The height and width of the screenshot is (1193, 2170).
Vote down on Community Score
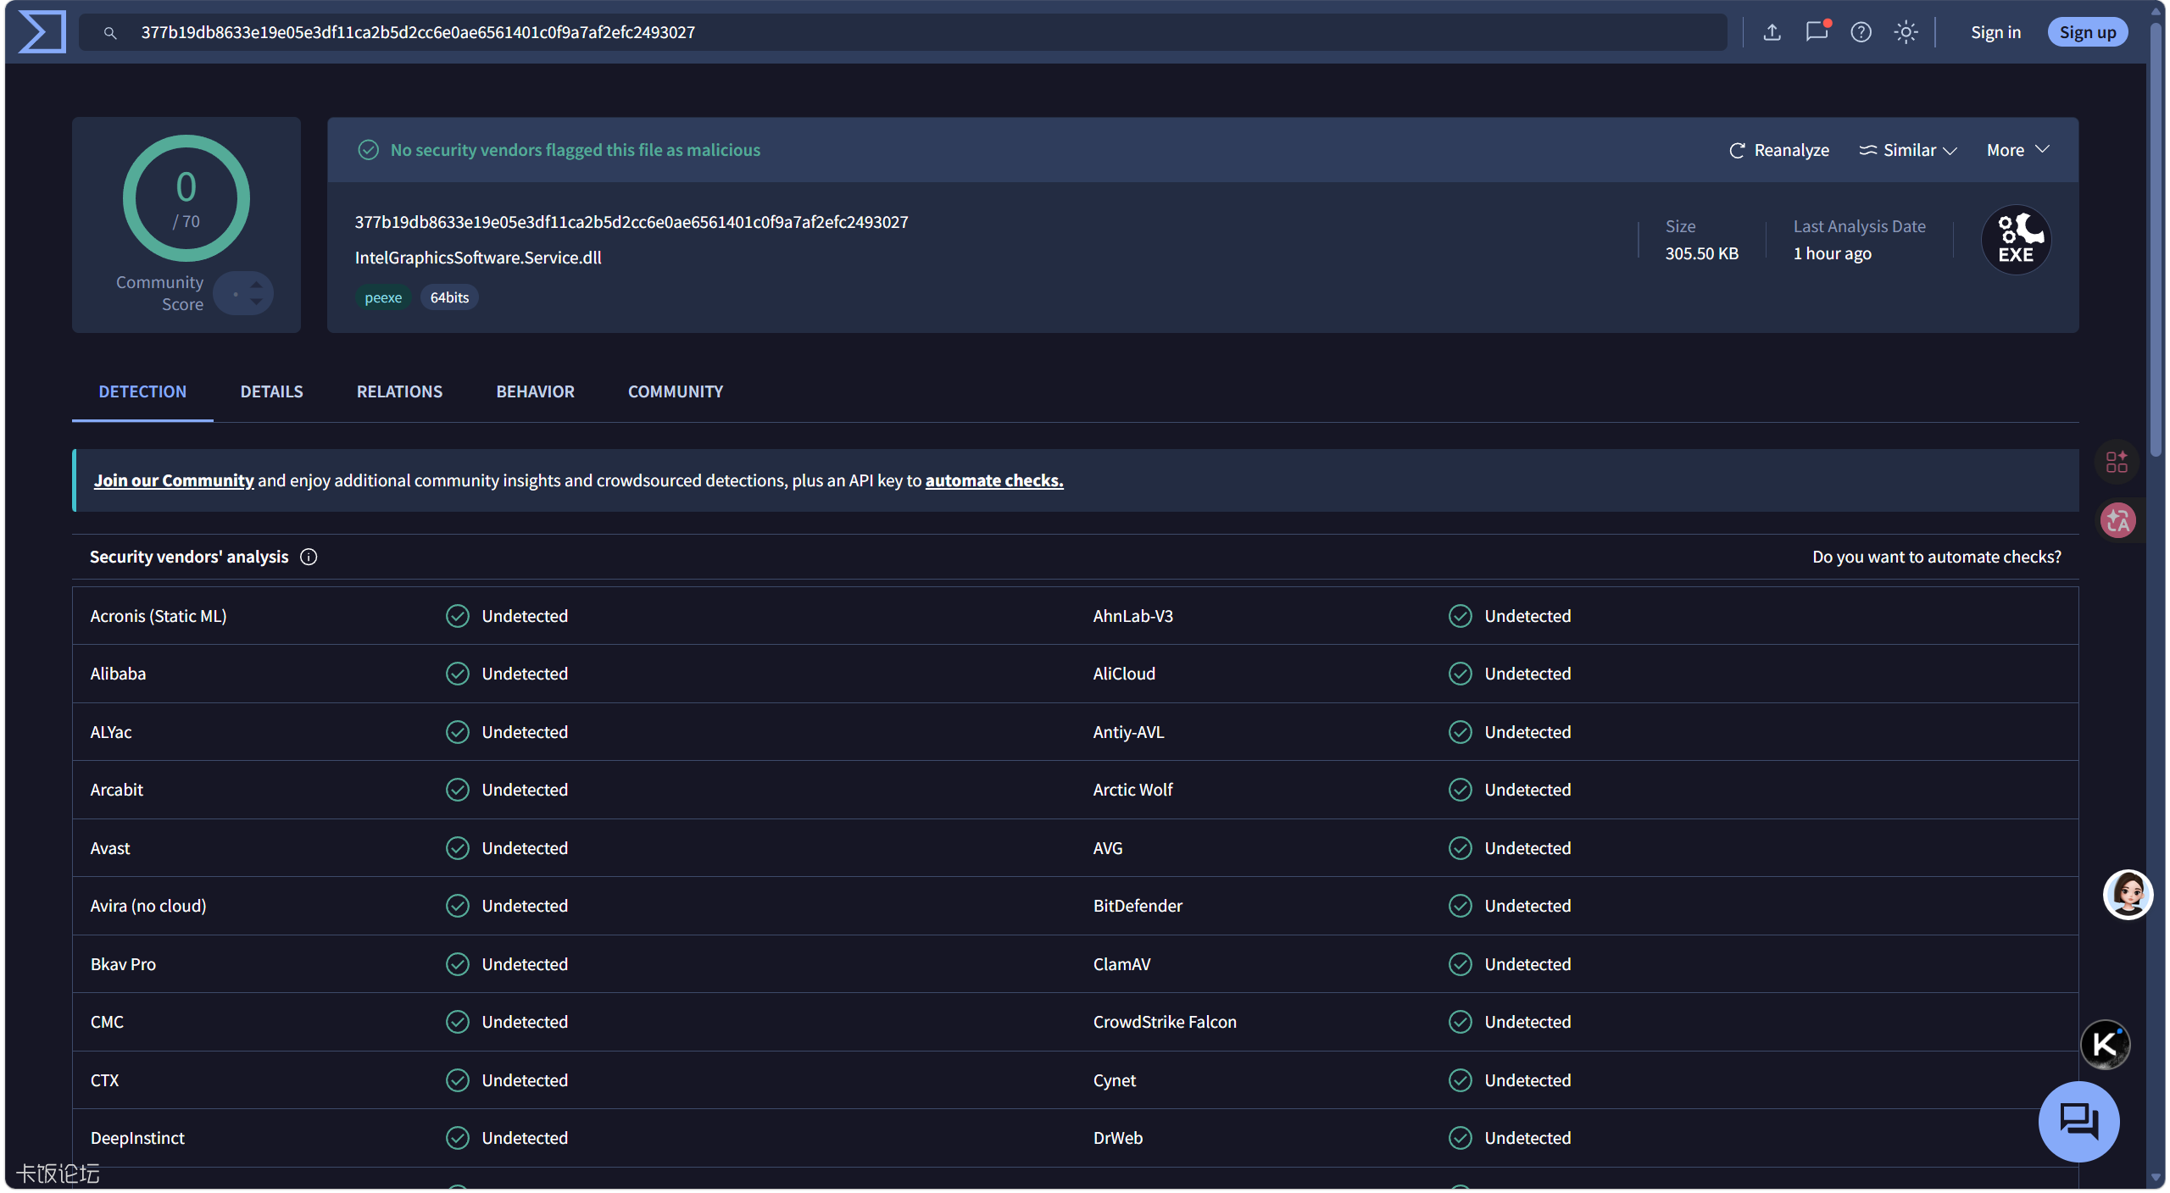point(256,302)
